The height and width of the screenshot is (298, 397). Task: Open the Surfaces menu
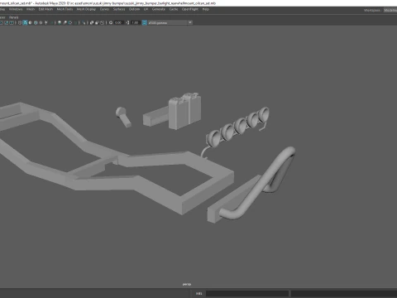(x=119, y=9)
